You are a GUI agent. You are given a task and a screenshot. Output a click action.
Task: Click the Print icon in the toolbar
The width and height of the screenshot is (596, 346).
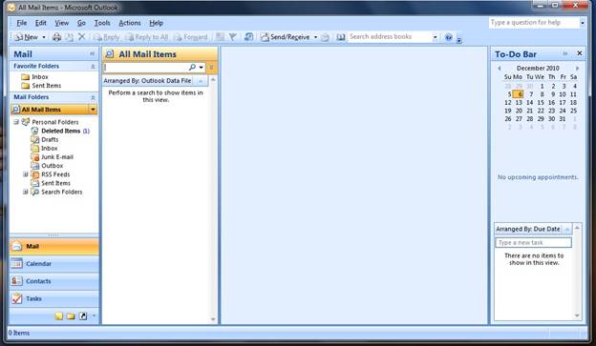(56, 37)
